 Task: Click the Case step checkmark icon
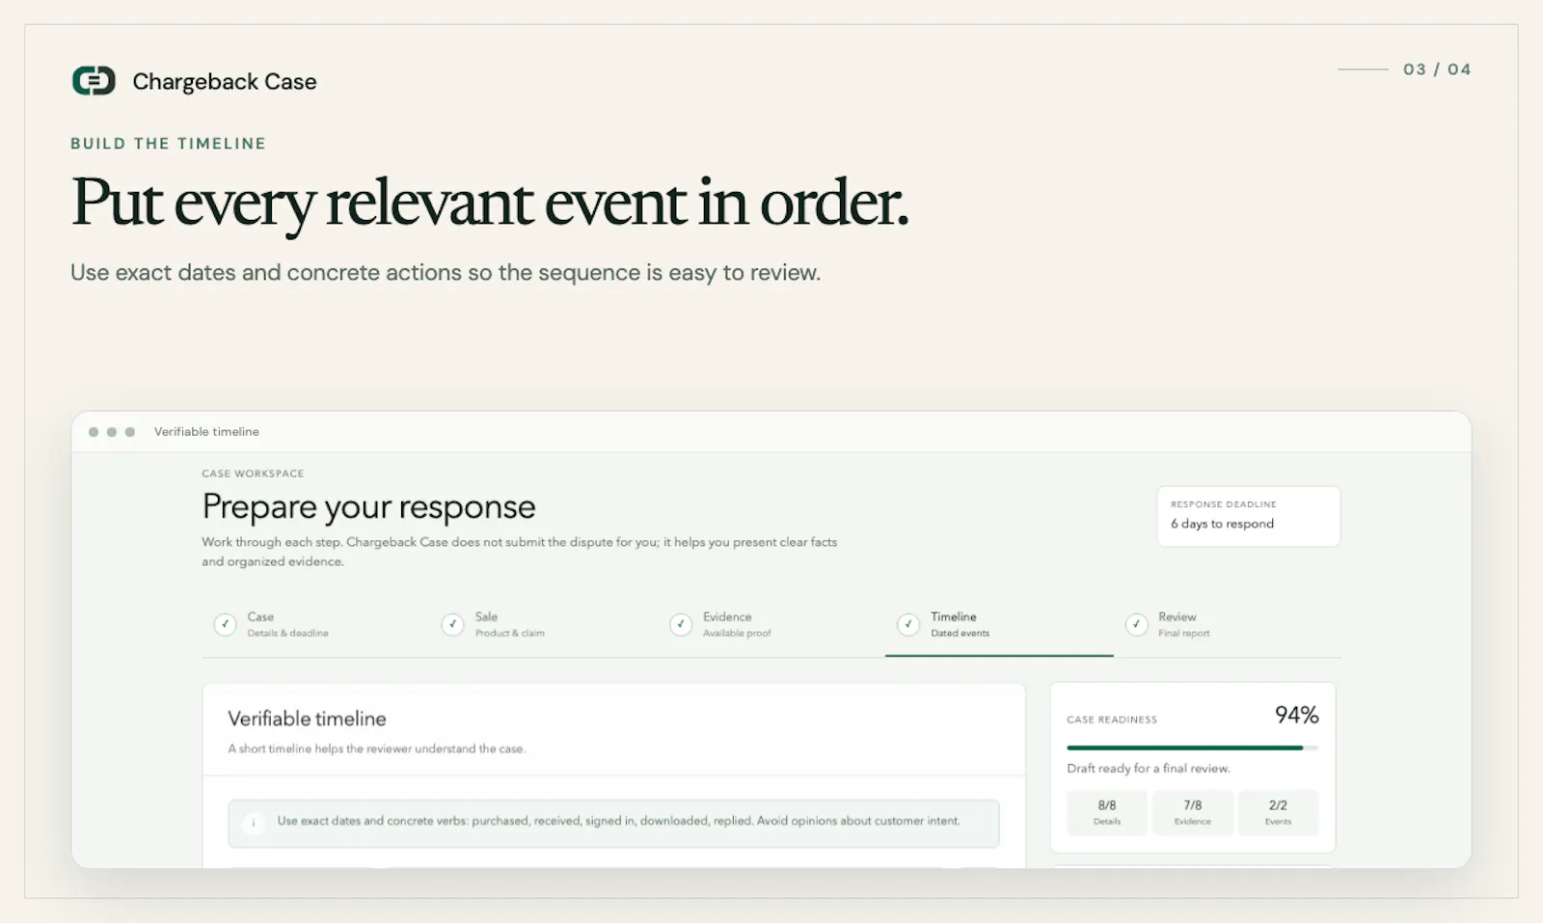pos(225,624)
